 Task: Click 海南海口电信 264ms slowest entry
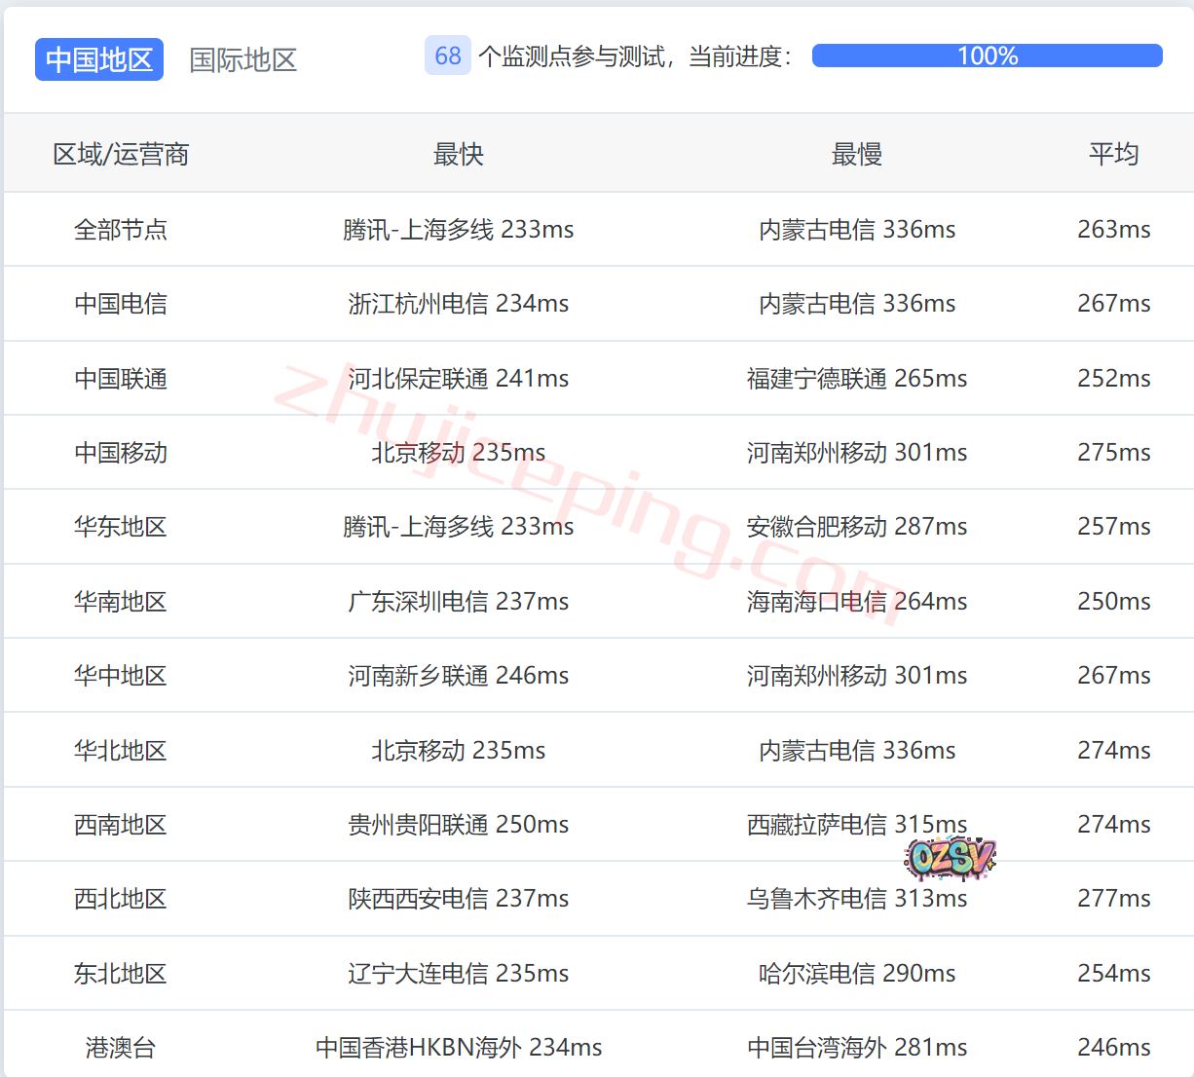[x=856, y=602]
